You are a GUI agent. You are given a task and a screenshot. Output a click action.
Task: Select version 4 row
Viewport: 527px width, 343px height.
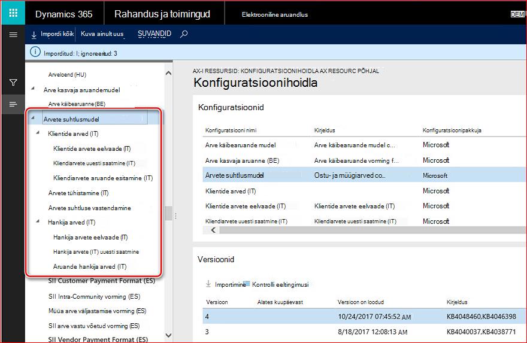pos(364,317)
